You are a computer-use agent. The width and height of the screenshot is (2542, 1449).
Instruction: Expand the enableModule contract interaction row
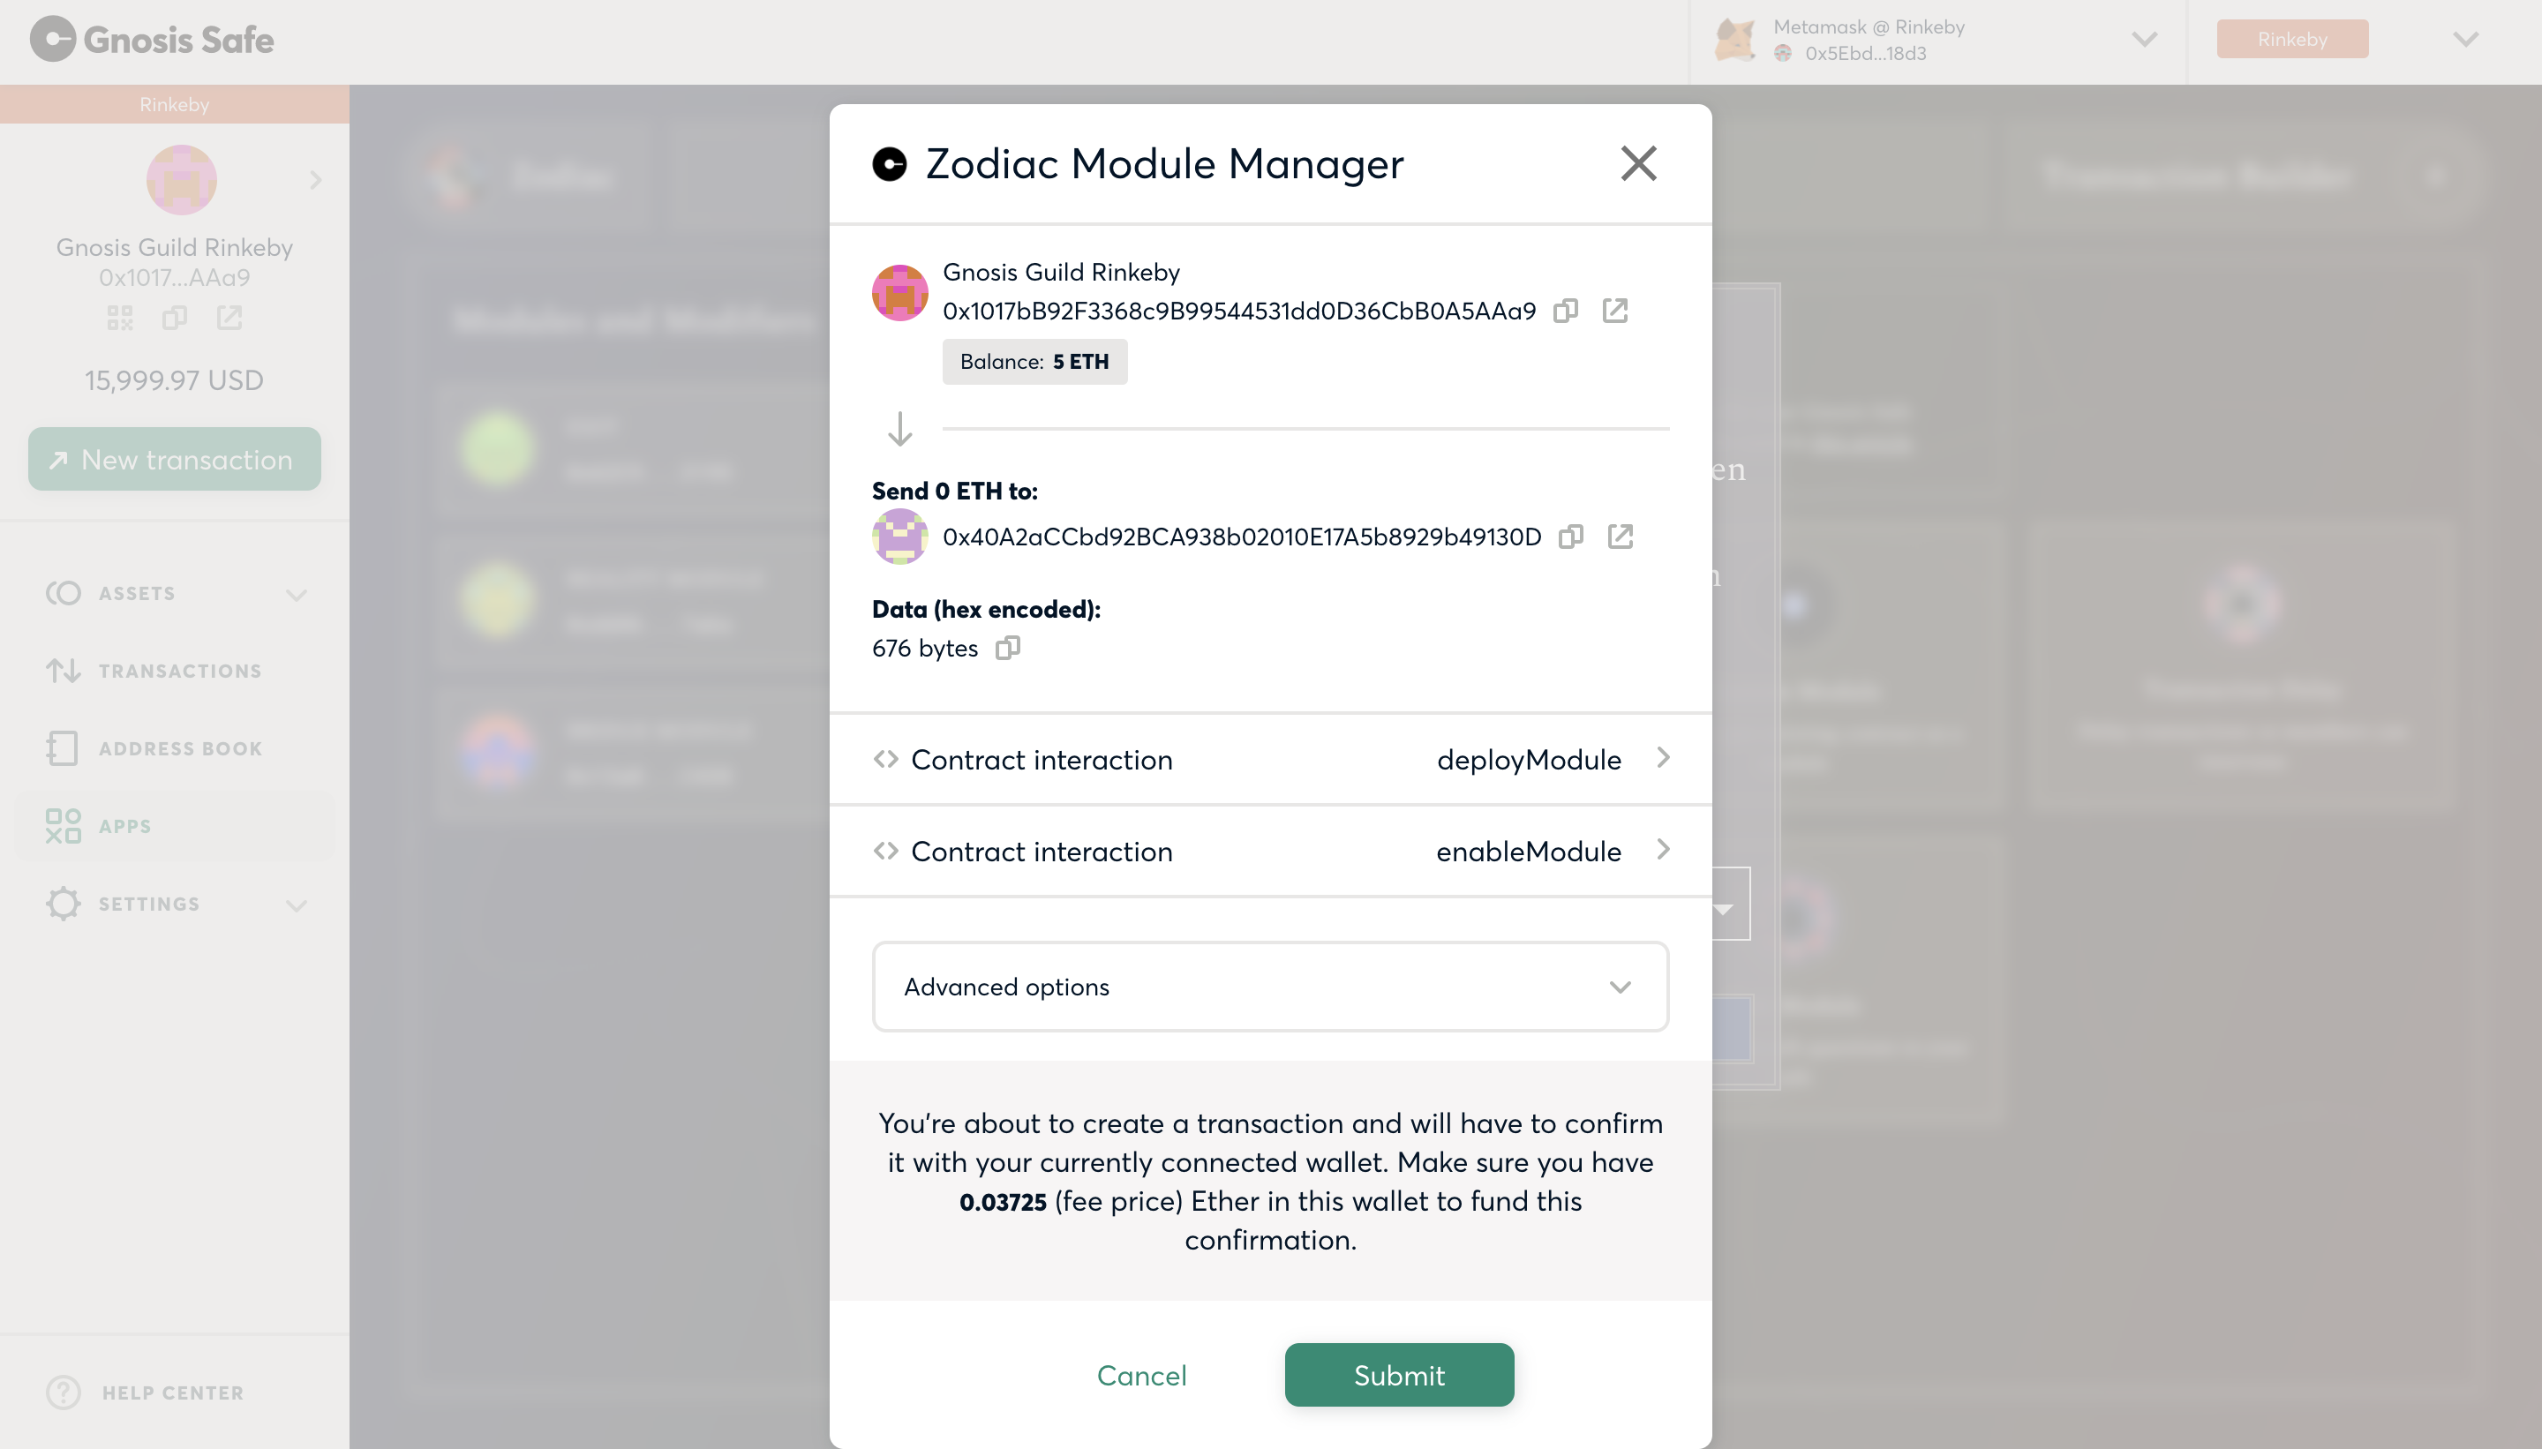[1662, 850]
